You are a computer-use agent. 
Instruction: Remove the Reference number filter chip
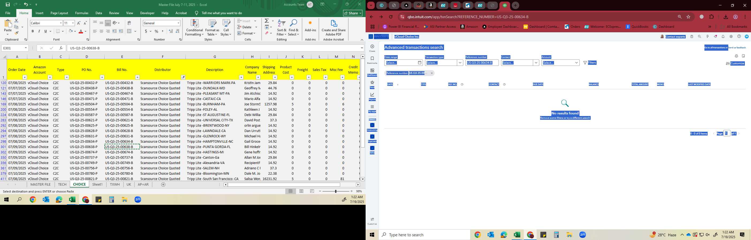point(432,73)
